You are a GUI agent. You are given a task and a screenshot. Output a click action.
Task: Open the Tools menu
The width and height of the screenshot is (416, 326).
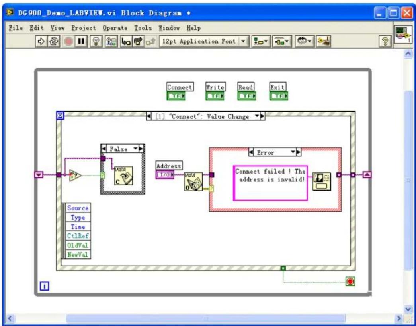[x=143, y=28]
